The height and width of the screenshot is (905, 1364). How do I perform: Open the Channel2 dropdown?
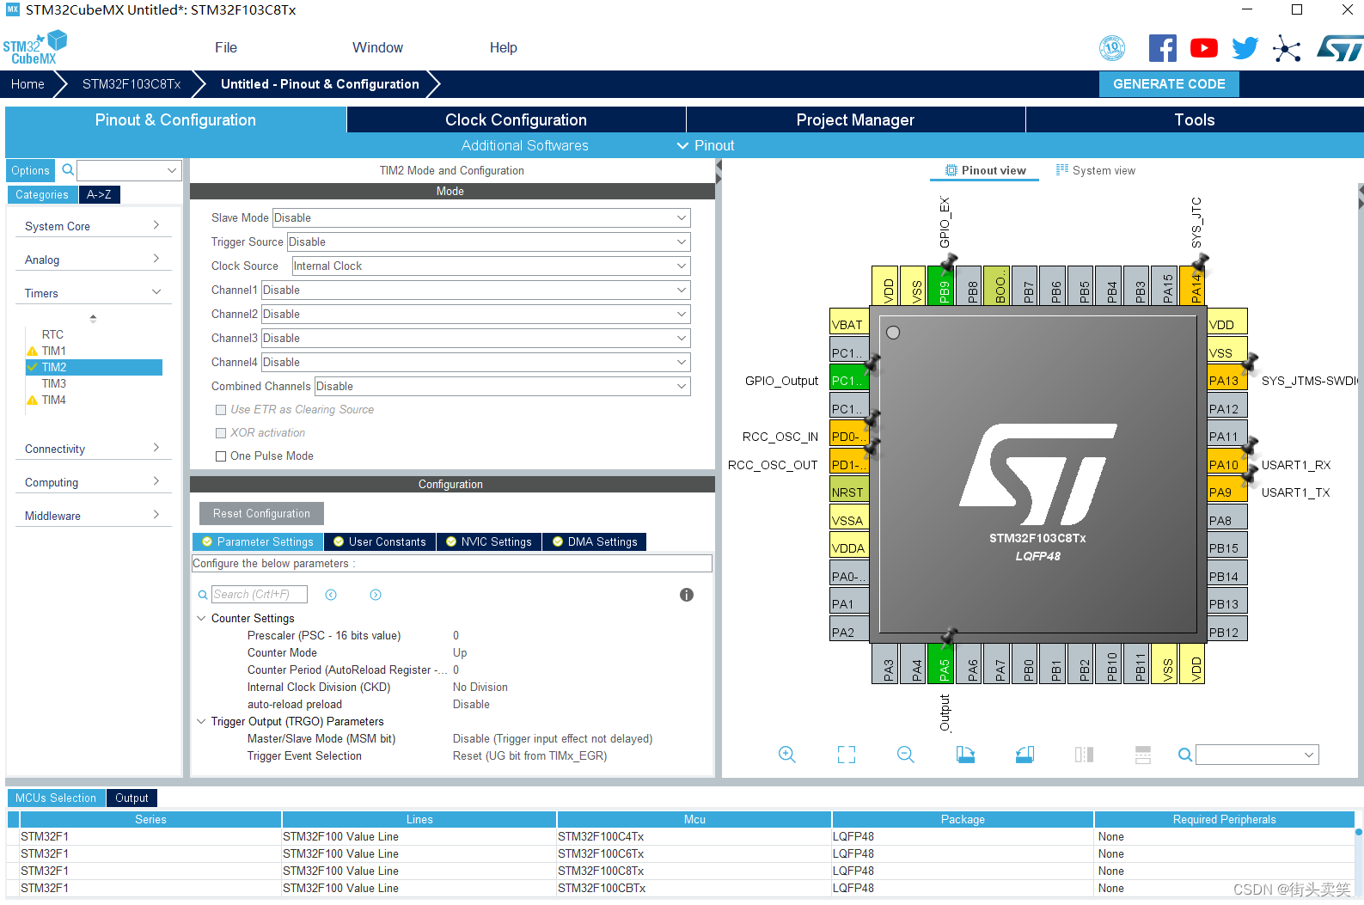coord(475,315)
